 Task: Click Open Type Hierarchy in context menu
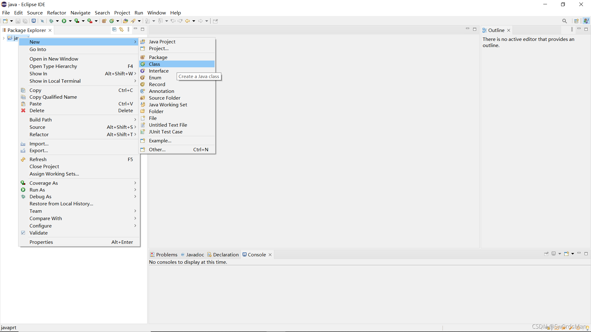pos(79,66)
